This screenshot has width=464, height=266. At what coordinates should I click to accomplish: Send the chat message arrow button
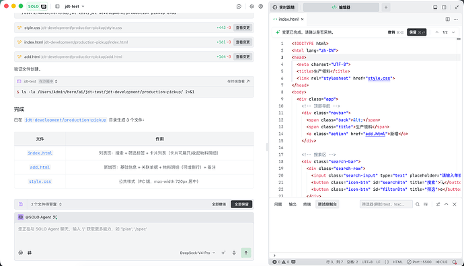pyautogui.click(x=246, y=253)
